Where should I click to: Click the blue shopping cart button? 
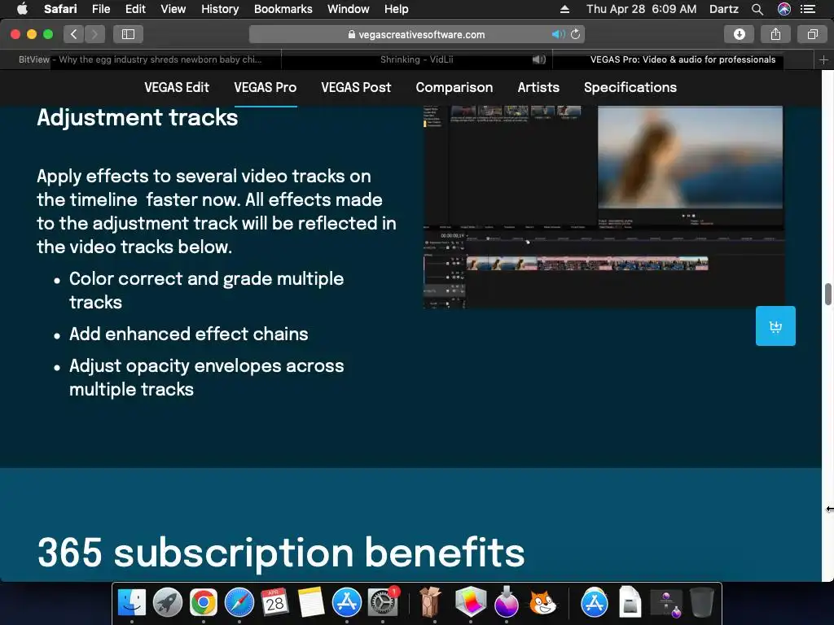pyautogui.click(x=775, y=326)
